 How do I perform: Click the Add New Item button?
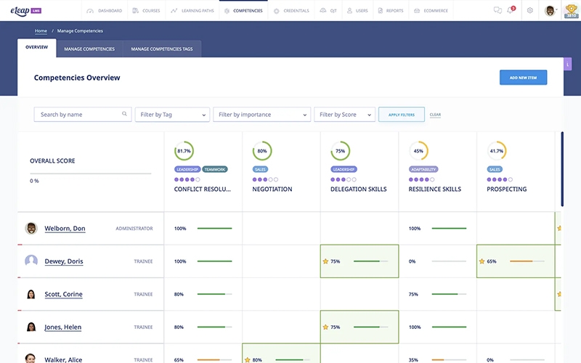[x=523, y=78]
